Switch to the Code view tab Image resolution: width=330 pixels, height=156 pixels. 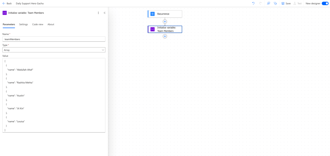tap(38, 24)
